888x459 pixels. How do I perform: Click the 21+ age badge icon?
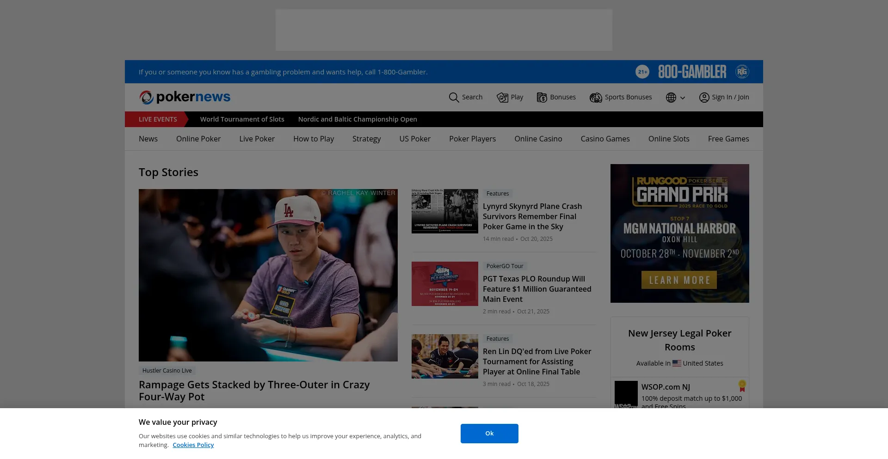642,72
